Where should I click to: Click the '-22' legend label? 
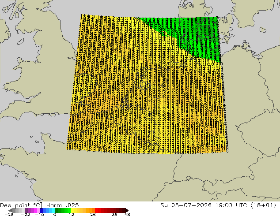coord(26,214)
